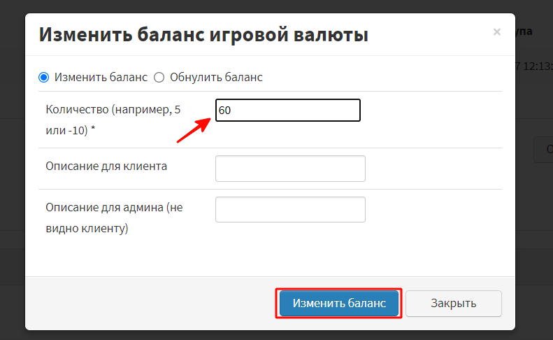The width and height of the screenshot is (553, 340).
Task: Click the "Описание для клиента" label
Action: [106, 167]
